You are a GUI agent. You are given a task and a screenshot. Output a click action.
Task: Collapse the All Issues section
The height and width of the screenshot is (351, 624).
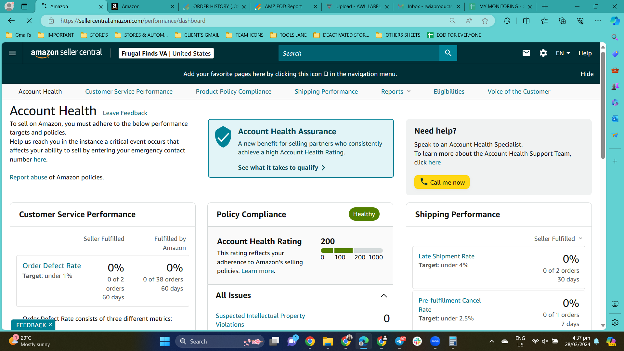[x=383, y=295]
